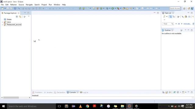Click the Quick Access search field

175,8
